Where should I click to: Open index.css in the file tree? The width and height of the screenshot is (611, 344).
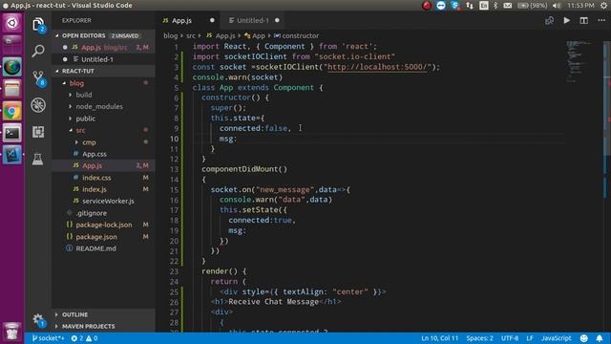(x=103, y=178)
